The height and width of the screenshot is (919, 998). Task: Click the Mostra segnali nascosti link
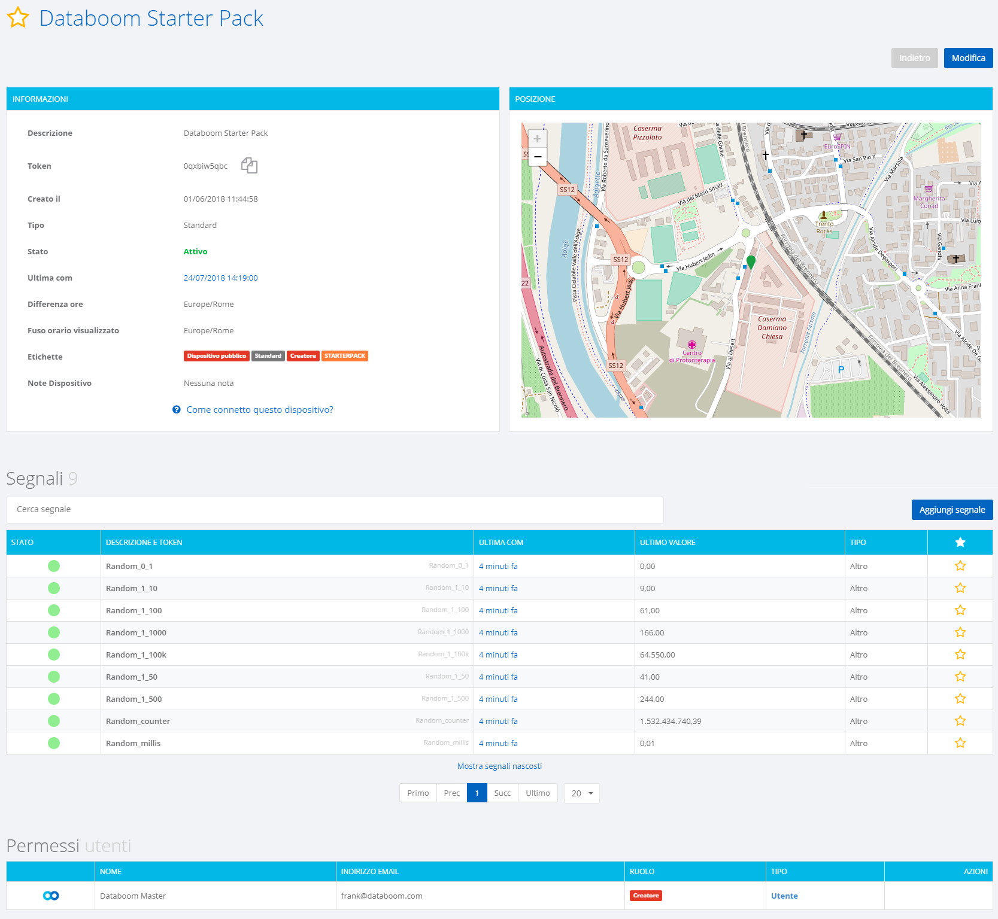click(x=499, y=766)
